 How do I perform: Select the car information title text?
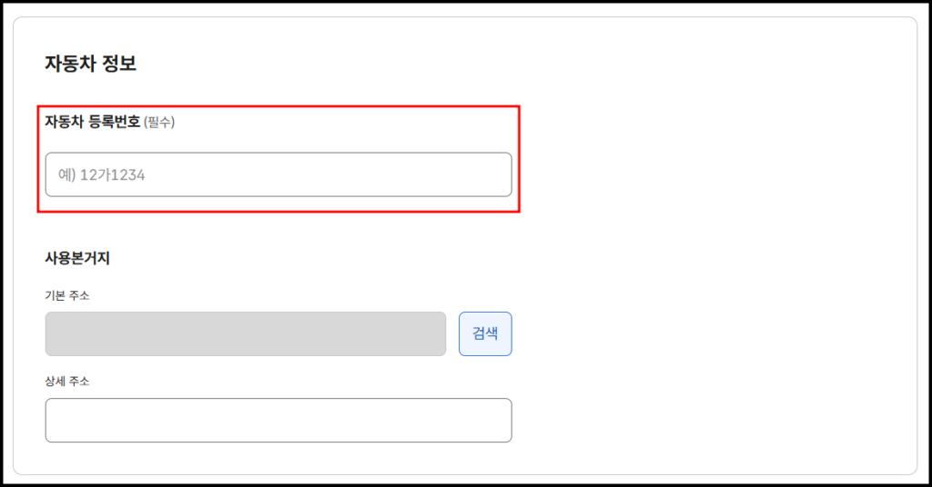(x=90, y=64)
